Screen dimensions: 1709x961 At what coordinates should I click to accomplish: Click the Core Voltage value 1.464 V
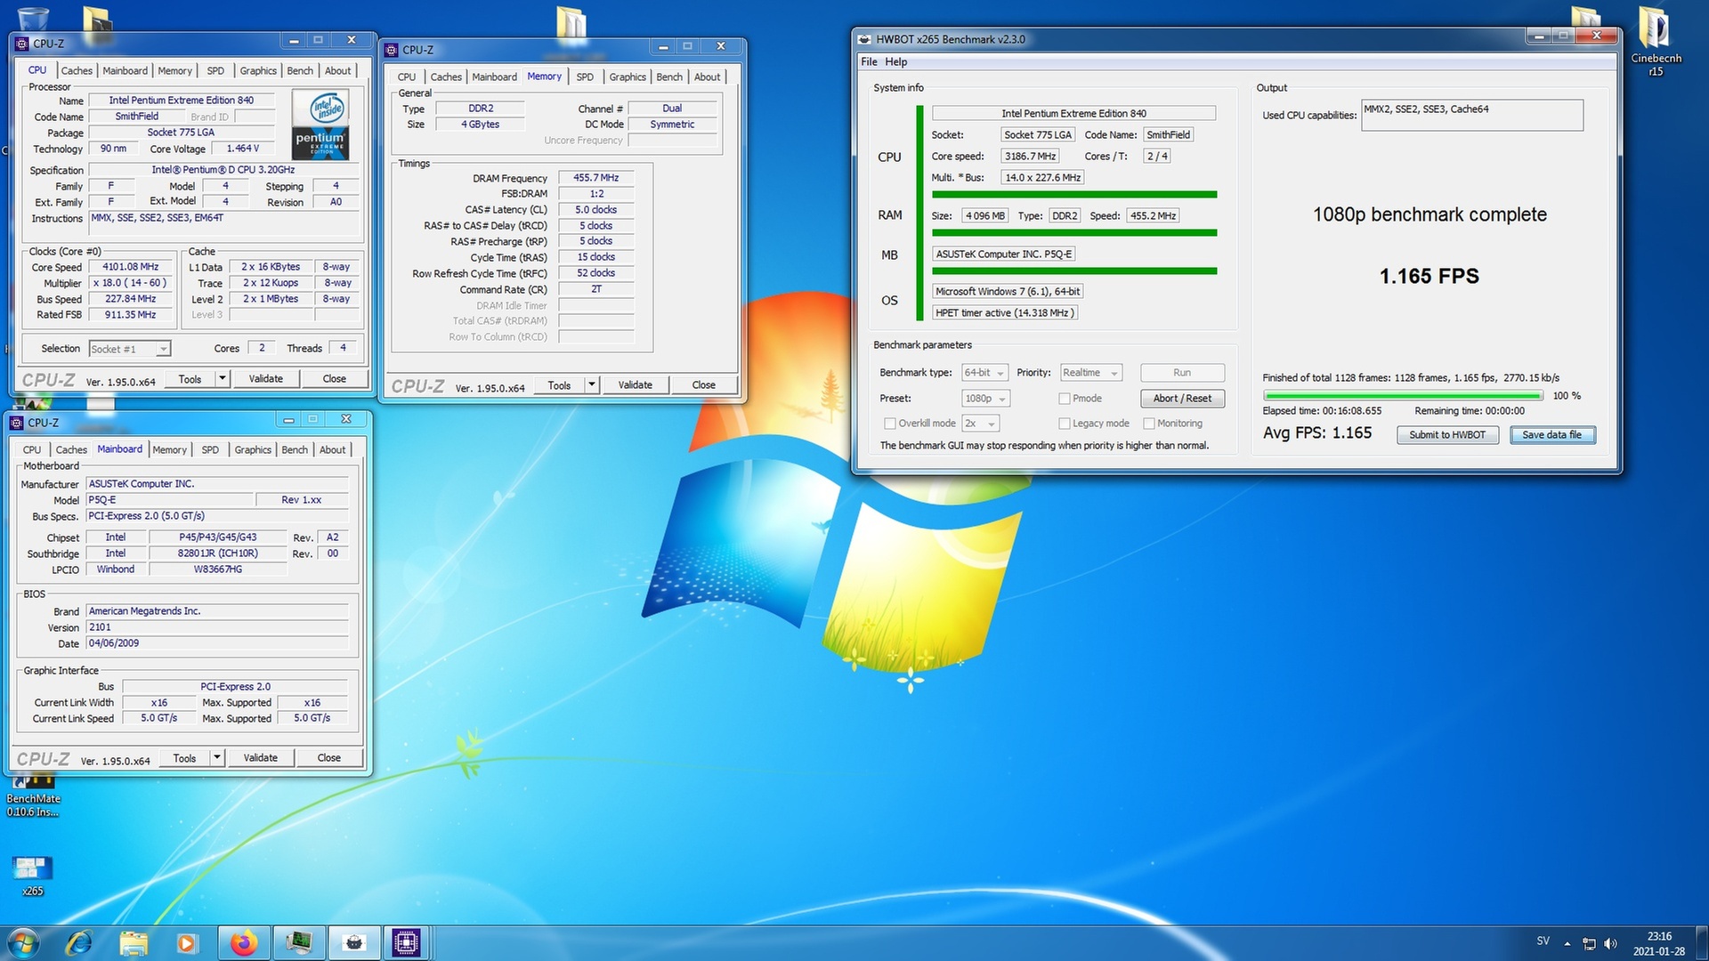tap(242, 149)
